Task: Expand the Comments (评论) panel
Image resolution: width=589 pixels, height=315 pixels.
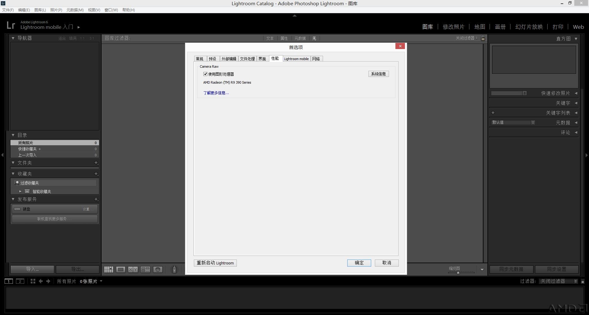Action: point(576,132)
